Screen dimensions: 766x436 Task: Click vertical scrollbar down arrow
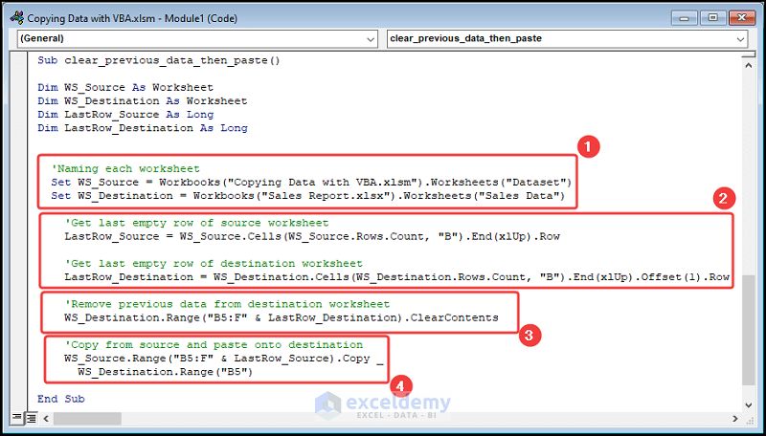coord(748,404)
